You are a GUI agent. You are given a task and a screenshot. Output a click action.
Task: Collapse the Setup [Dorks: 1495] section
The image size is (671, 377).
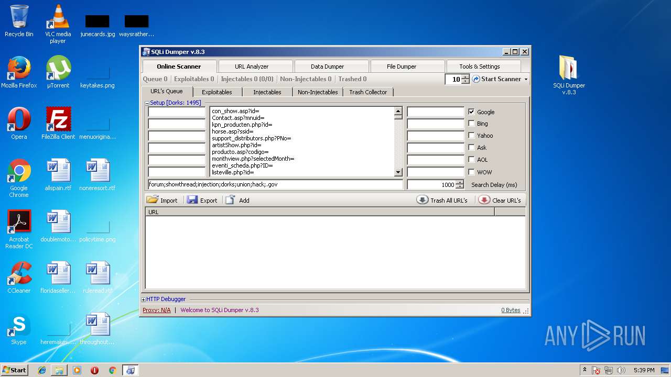tap(147, 103)
